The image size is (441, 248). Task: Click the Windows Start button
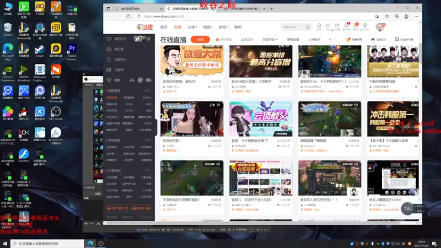[5, 244]
